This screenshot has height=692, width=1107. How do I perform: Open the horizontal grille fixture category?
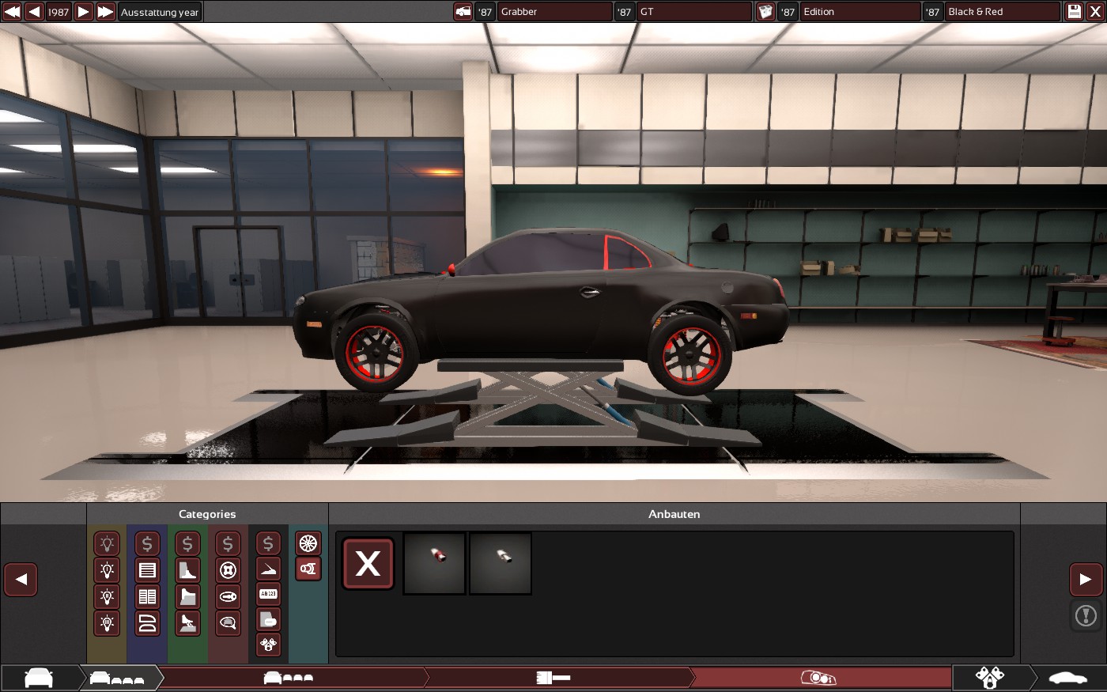[147, 569]
